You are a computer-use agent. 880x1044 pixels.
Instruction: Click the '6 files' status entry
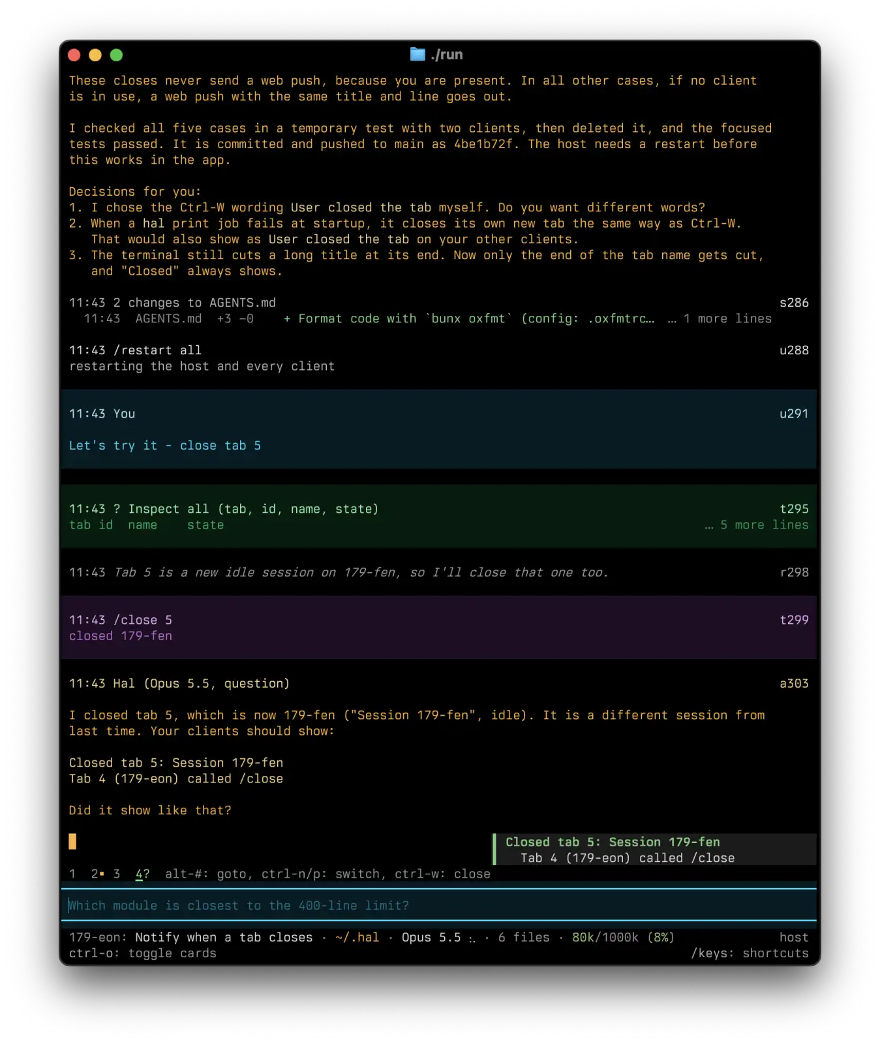[524, 937]
